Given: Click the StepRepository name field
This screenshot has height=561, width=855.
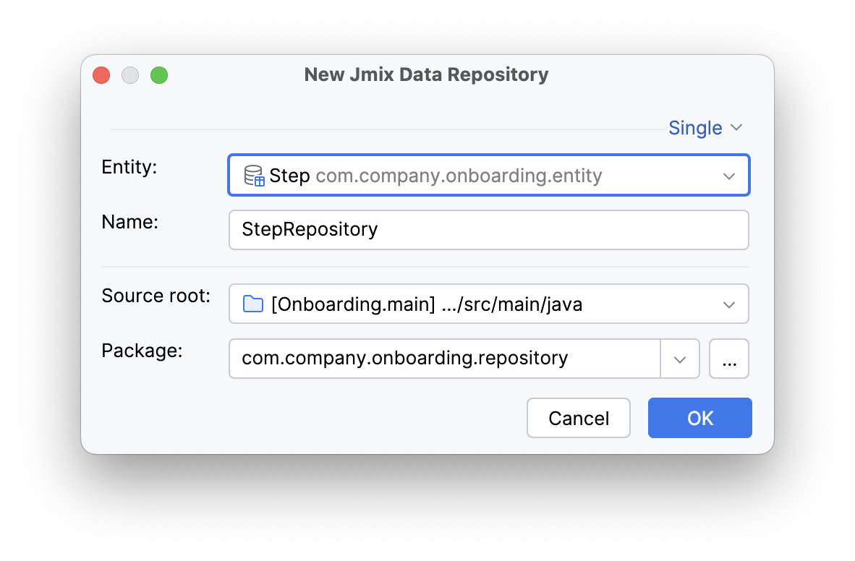Looking at the screenshot, I should [488, 229].
